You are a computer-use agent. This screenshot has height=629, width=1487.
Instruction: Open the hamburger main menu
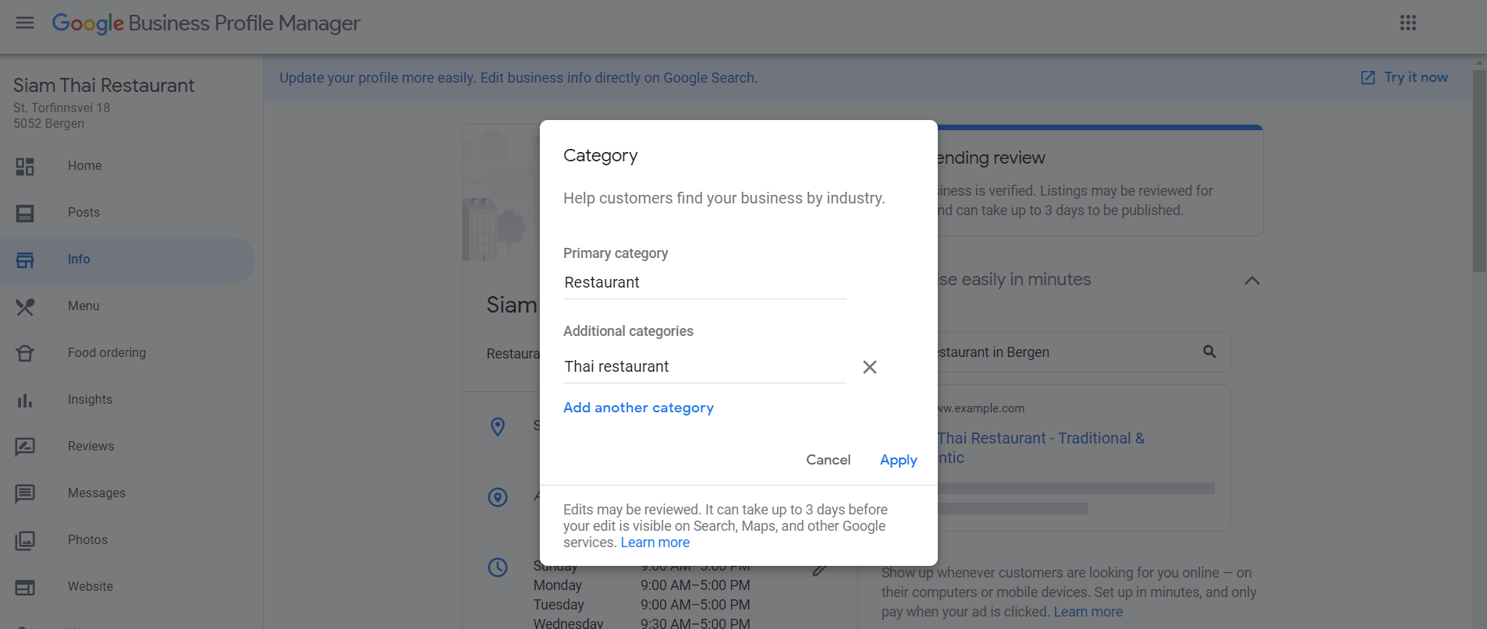pyautogui.click(x=25, y=23)
